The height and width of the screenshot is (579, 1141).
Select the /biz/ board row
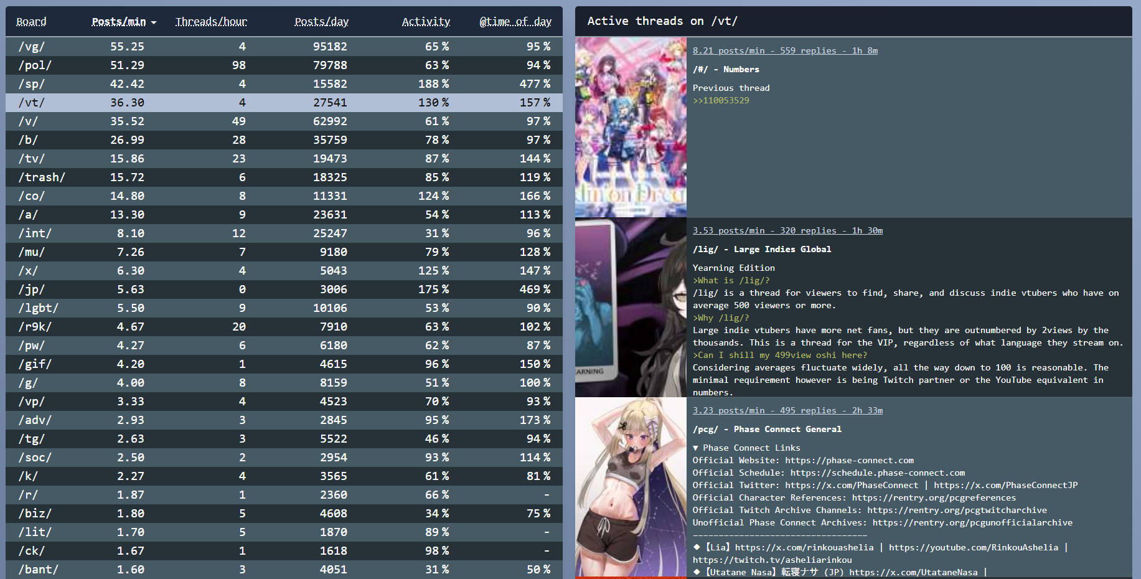[x=284, y=514]
